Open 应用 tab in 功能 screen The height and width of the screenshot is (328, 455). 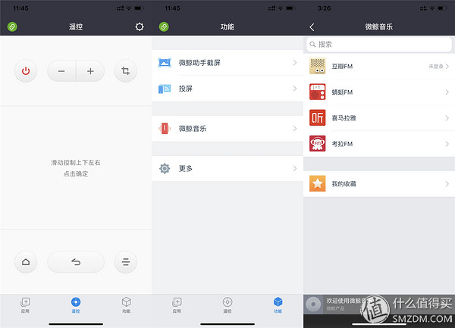[x=177, y=305]
